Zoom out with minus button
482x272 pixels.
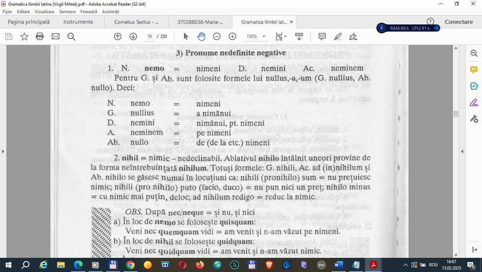click(217, 36)
